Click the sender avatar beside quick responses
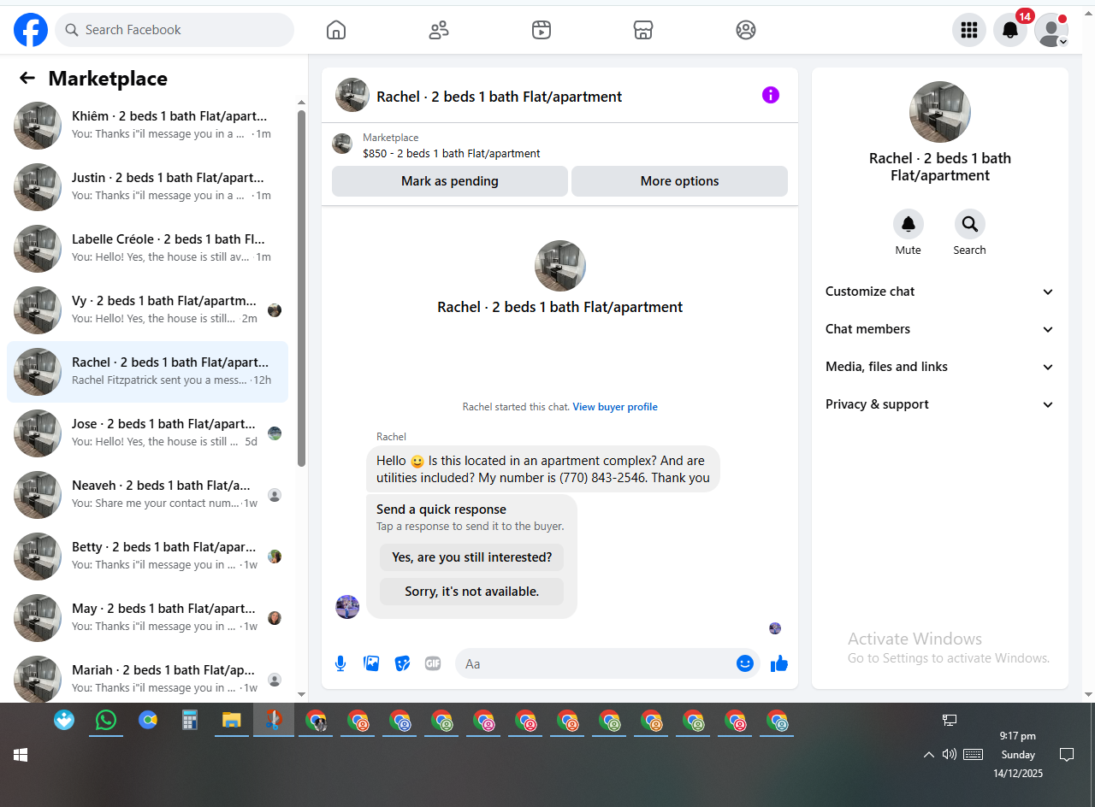Image resolution: width=1095 pixels, height=807 pixels. [347, 607]
